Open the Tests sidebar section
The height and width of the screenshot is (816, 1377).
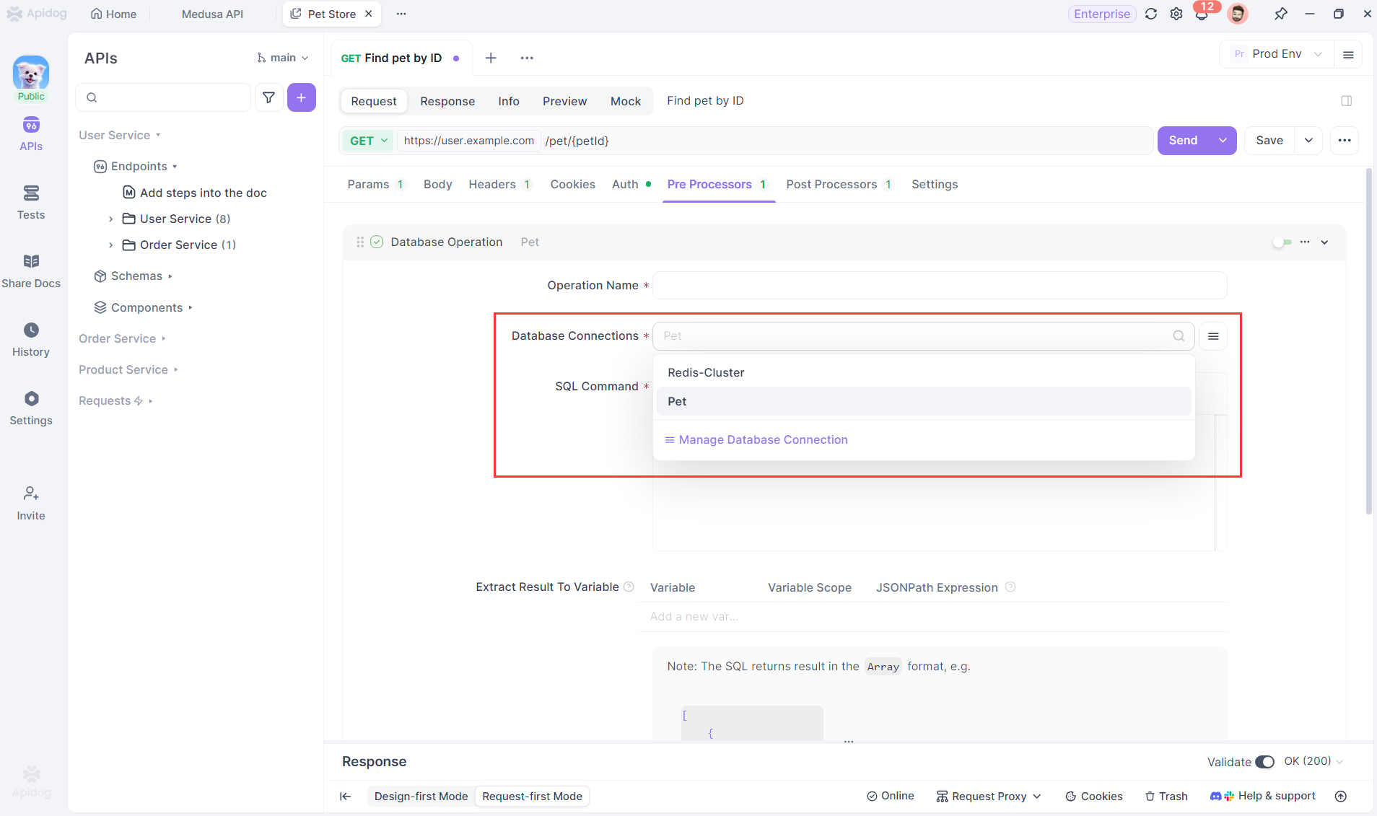point(31,203)
